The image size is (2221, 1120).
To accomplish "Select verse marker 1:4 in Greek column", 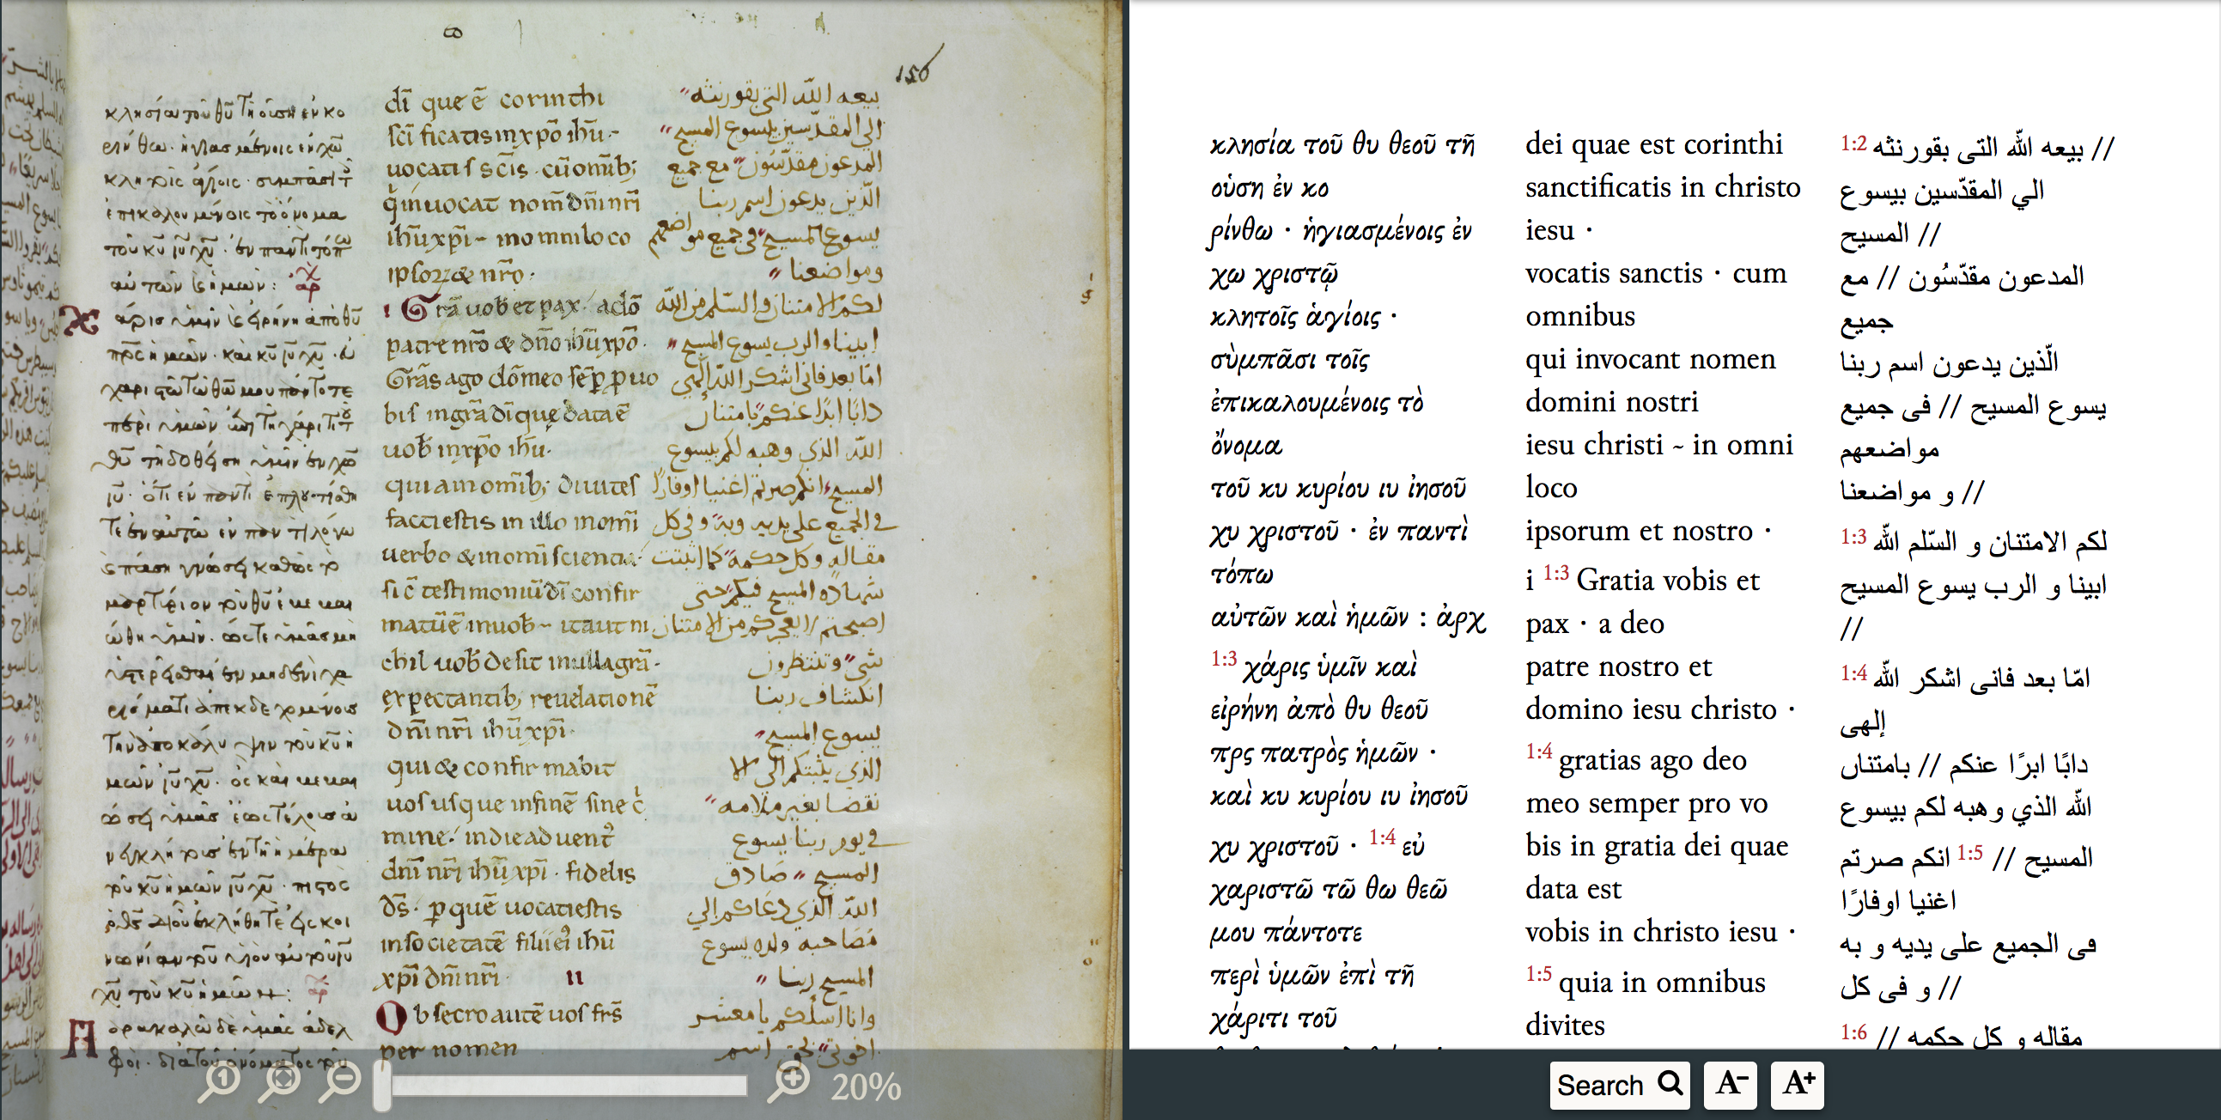I will [x=1382, y=837].
